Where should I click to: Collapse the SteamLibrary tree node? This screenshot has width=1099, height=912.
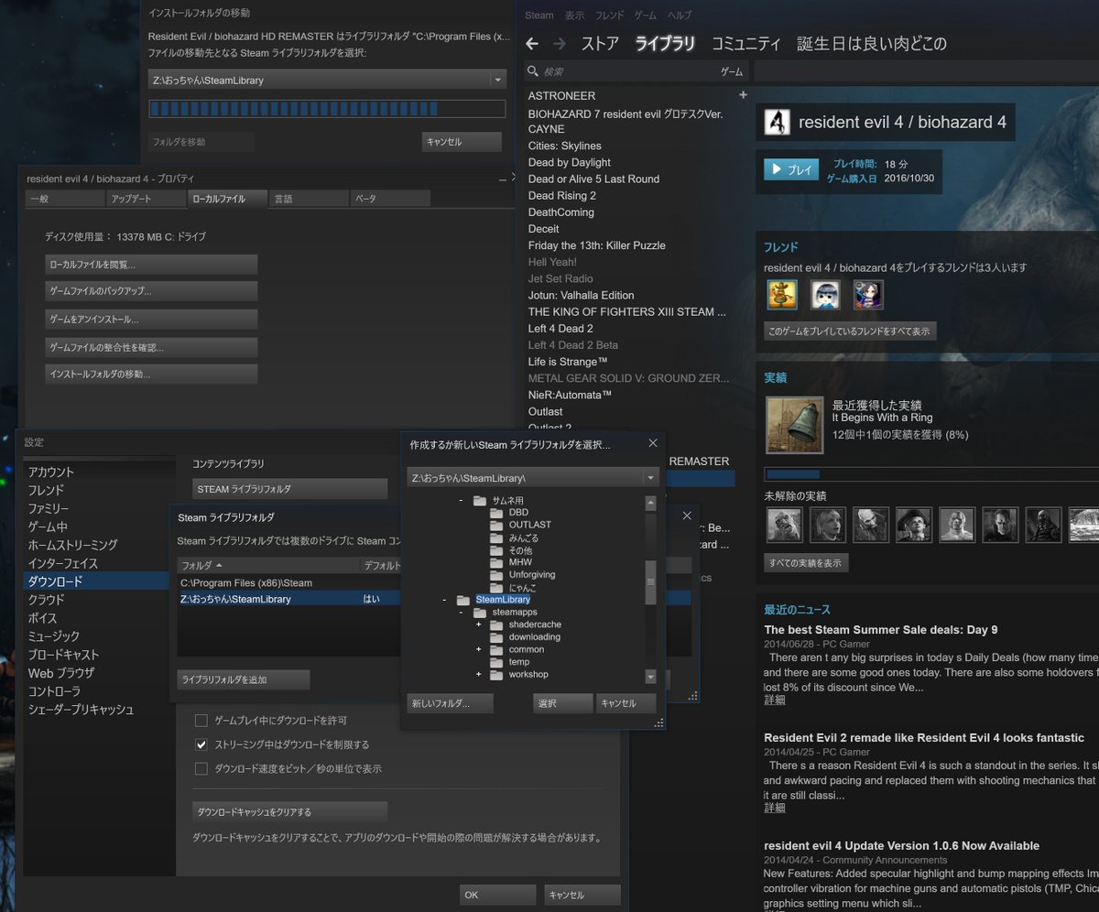(444, 600)
